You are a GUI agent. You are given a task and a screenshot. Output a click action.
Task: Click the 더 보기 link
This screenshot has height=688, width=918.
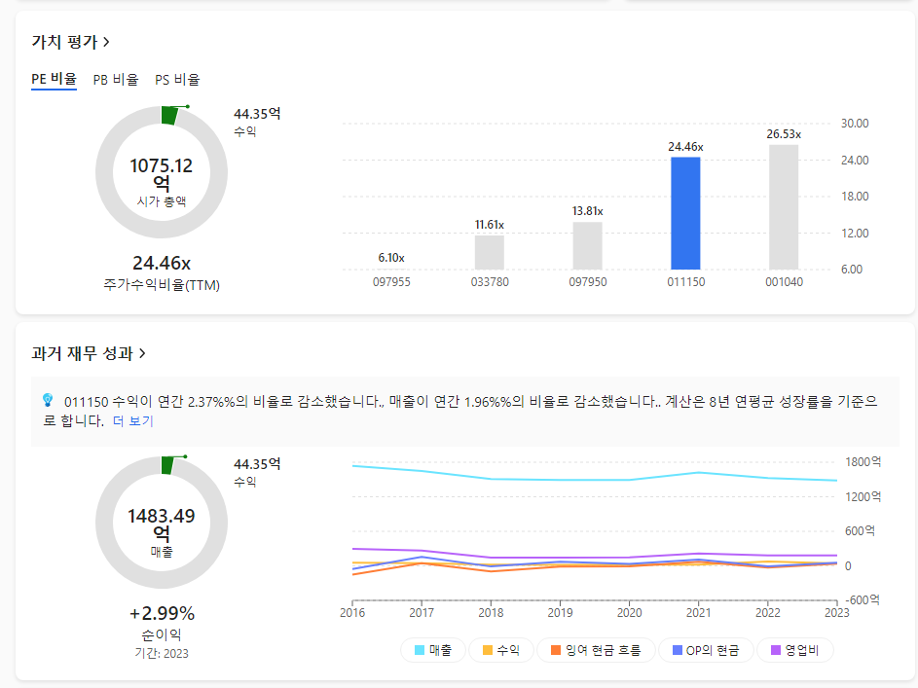[x=133, y=420]
